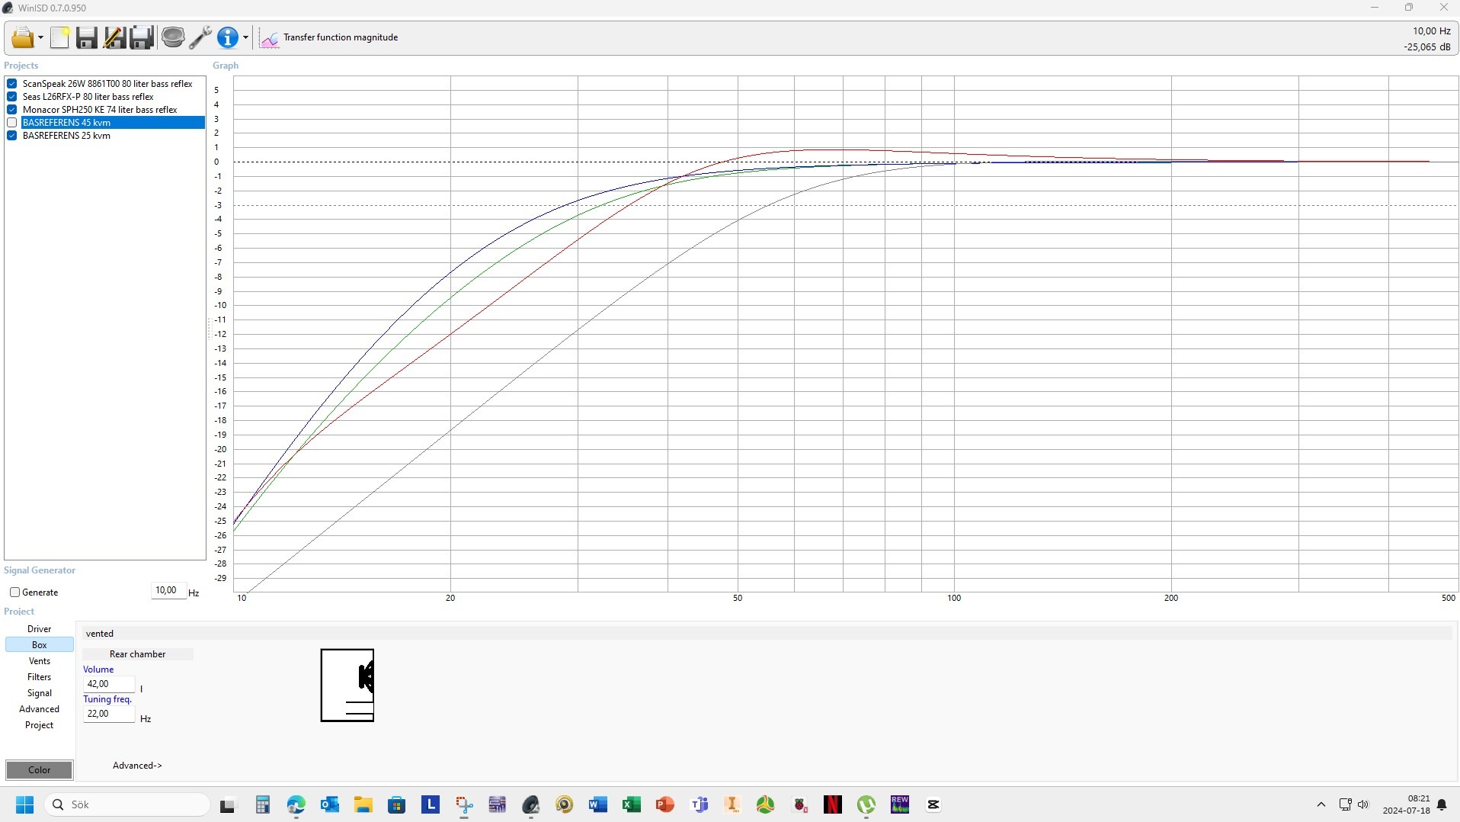Switch to the Filters tab

click(40, 677)
